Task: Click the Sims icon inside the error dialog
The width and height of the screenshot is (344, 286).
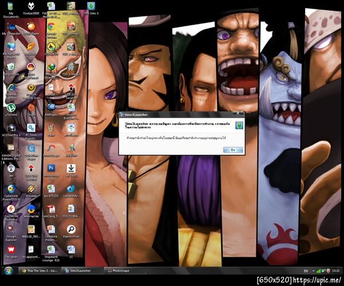Action: [239, 125]
